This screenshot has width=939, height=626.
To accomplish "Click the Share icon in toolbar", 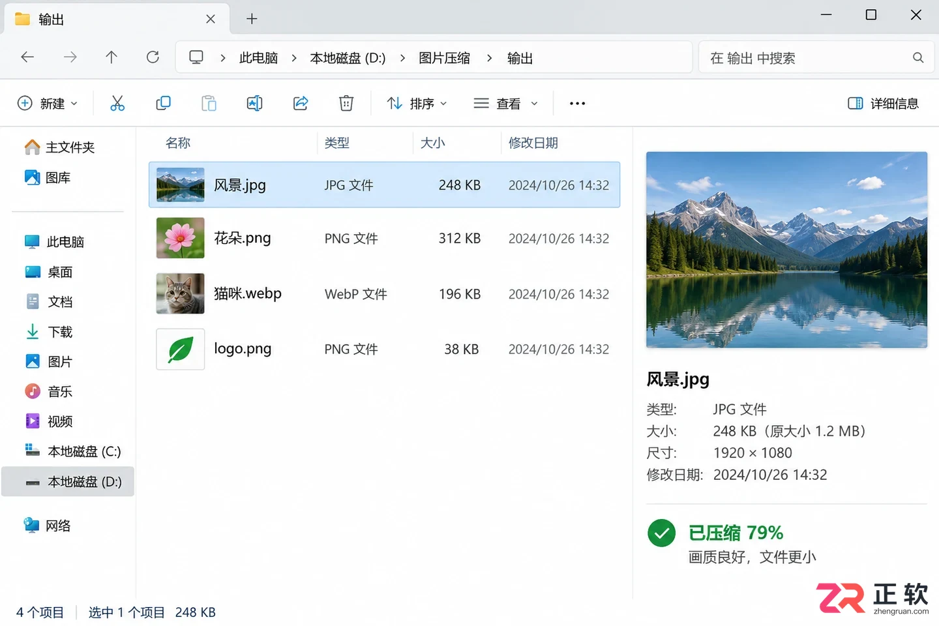I will [x=301, y=103].
